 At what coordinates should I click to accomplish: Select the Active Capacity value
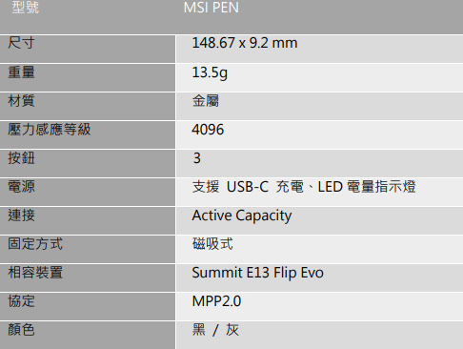click(x=242, y=216)
